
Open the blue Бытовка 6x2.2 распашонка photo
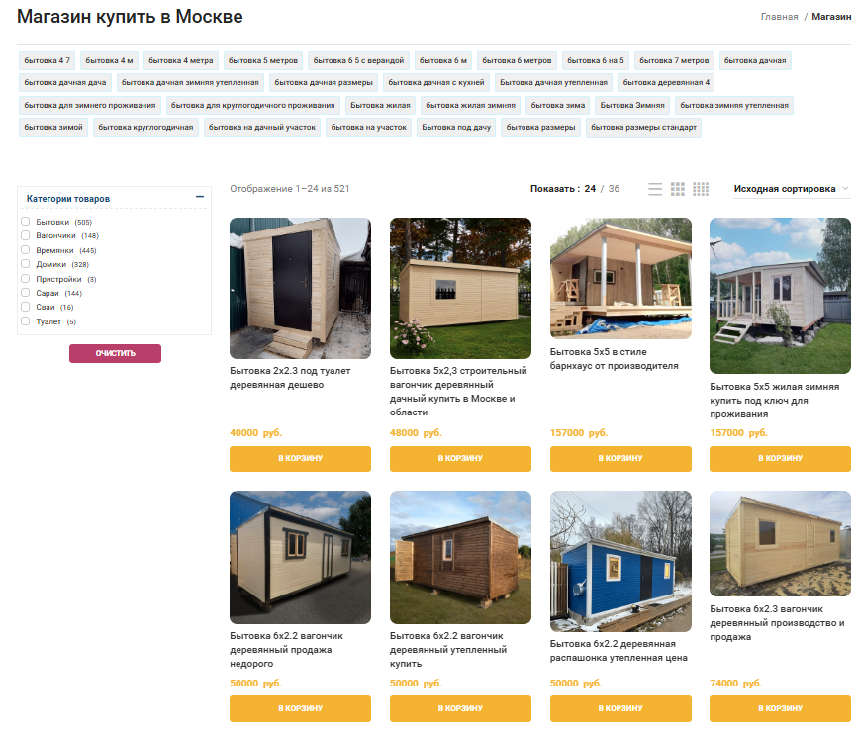[620, 561]
